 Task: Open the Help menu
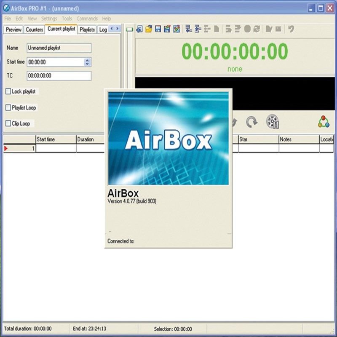107,19
